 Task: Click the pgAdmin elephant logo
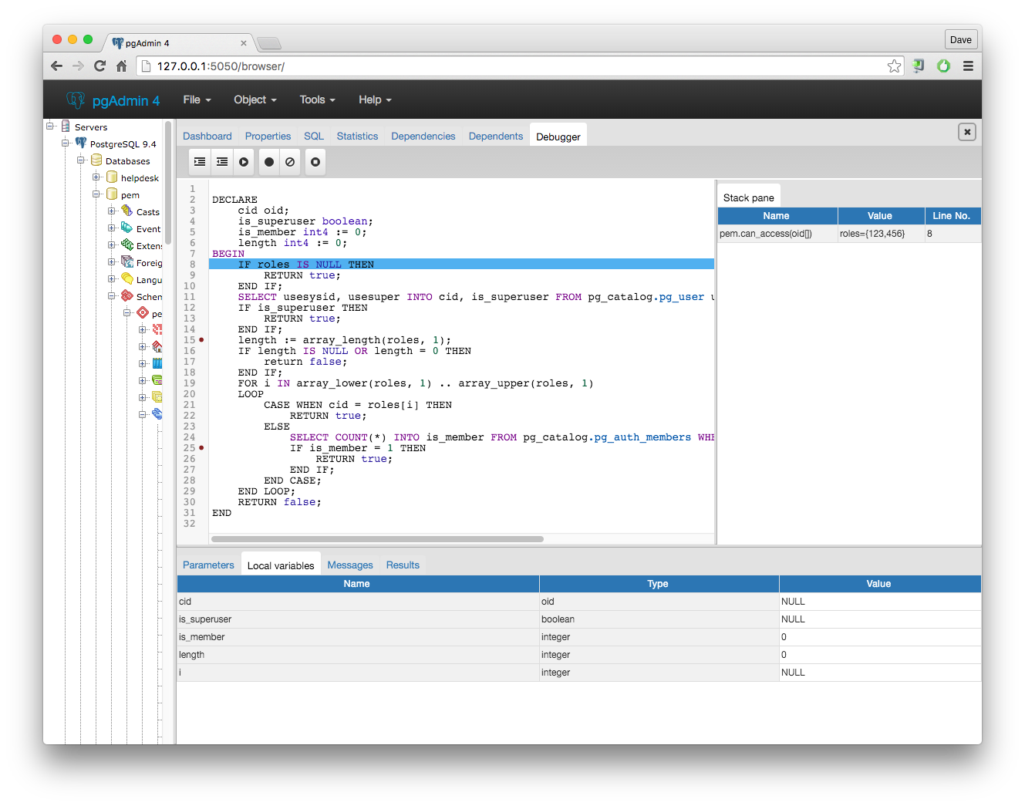[x=75, y=99]
